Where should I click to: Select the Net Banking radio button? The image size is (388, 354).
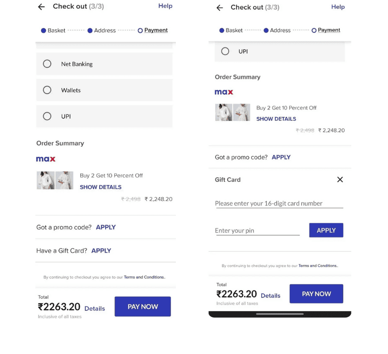click(47, 63)
